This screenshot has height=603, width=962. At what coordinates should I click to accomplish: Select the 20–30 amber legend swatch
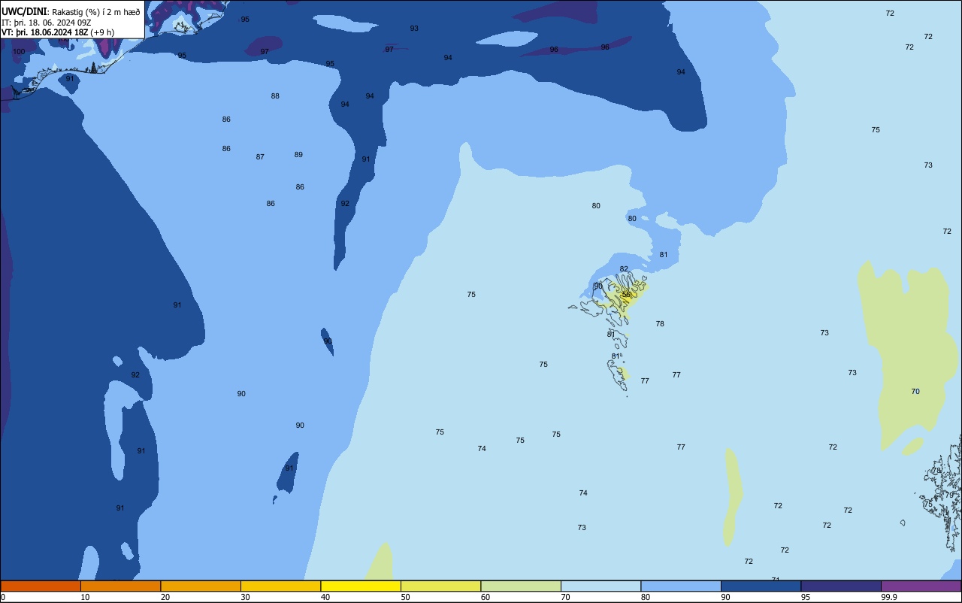point(201,586)
